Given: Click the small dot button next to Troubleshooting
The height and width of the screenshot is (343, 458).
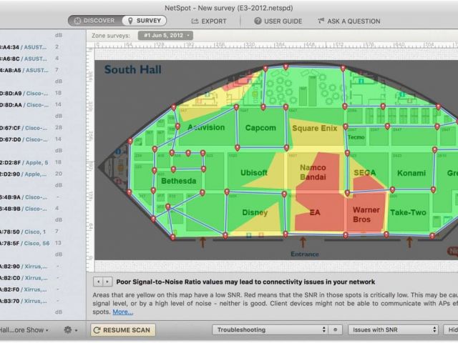Looking at the screenshot, I should coord(336,330).
